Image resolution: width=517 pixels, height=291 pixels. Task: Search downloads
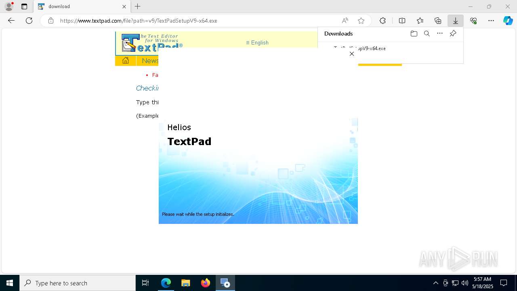tap(427, 34)
